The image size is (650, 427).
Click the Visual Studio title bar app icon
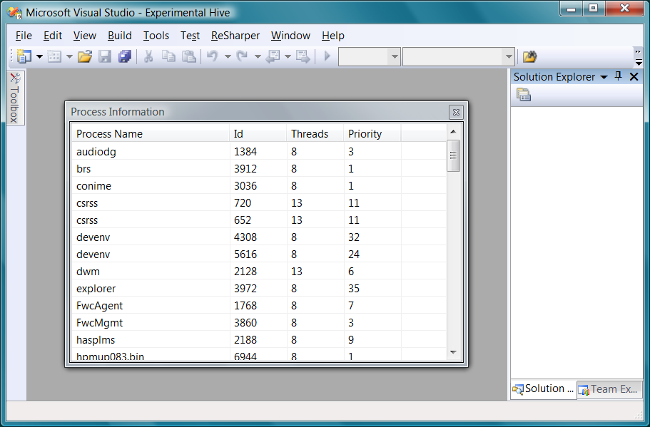point(15,12)
